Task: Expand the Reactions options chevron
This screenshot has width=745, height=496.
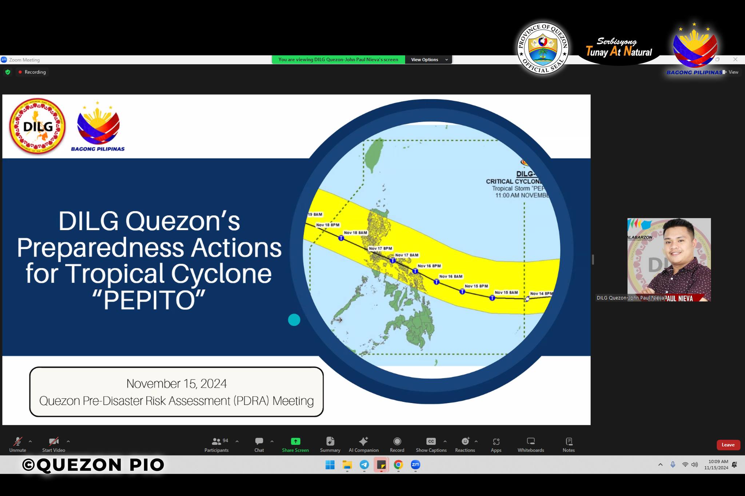Action: (476, 441)
